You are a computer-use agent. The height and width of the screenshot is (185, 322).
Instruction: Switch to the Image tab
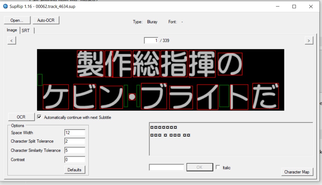coord(12,30)
